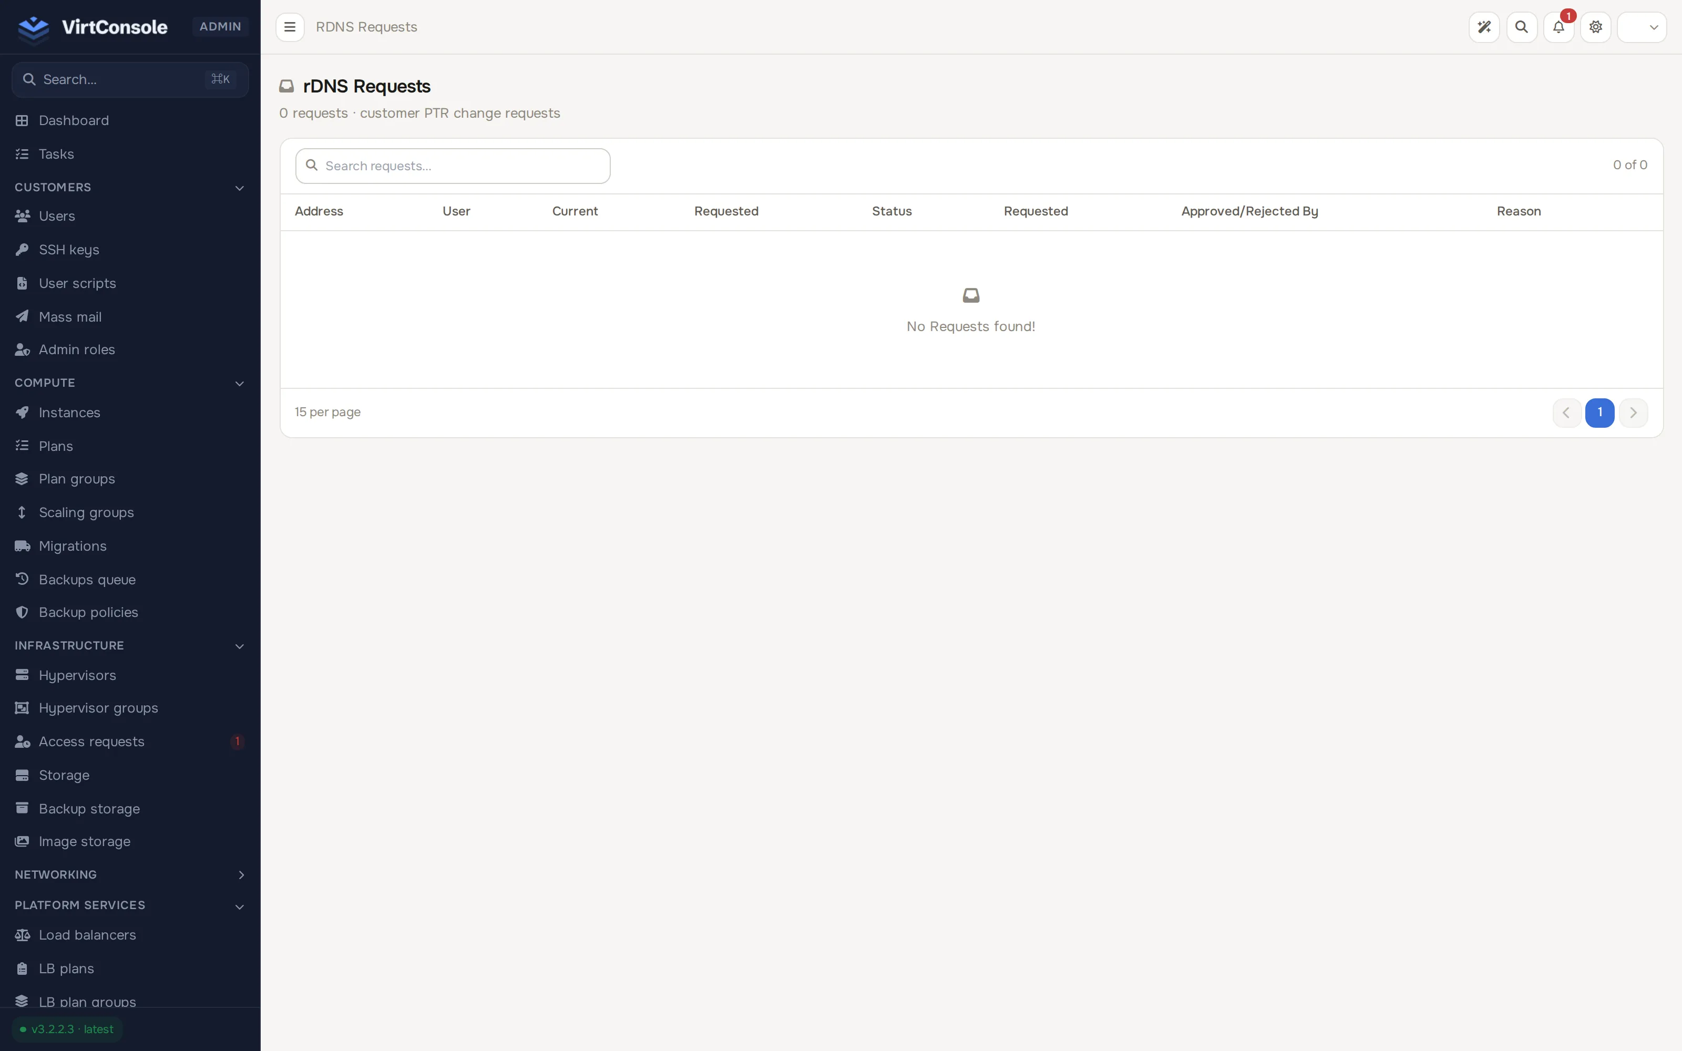Click the Backups queue history icon

pyautogui.click(x=22, y=579)
